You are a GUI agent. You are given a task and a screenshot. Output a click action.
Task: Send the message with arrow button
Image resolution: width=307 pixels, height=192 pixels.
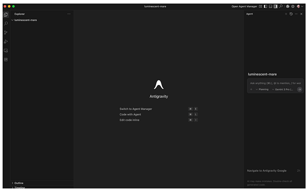[300, 90]
